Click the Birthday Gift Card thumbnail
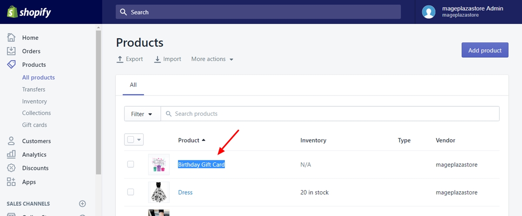 [x=159, y=164]
